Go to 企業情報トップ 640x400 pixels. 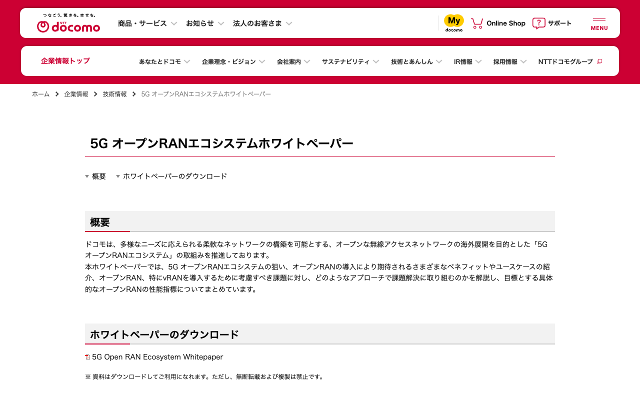[65, 61]
